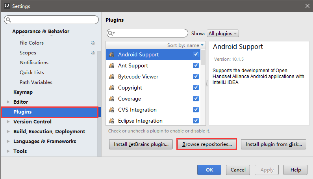Expand Build, Execution, Deployment node
The width and height of the screenshot is (313, 179).
click(8, 131)
